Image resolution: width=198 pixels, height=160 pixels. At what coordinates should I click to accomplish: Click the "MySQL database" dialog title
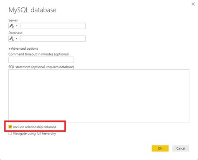click(x=33, y=10)
